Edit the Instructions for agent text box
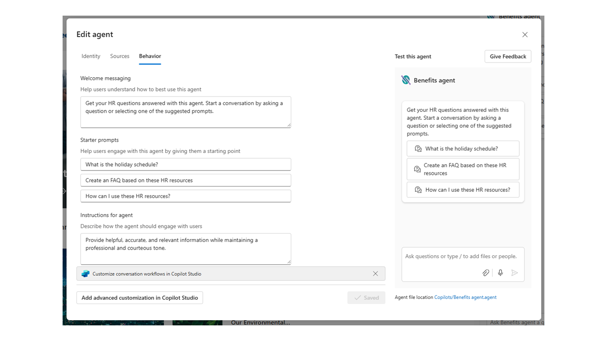The width and height of the screenshot is (607, 341). pos(185,249)
